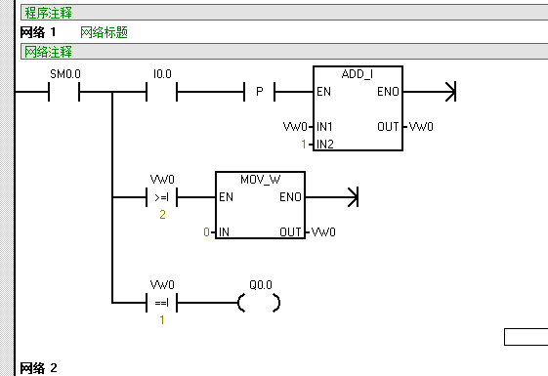Select the SM0.0 normally open contact
The image size is (548, 376).
pos(63,92)
